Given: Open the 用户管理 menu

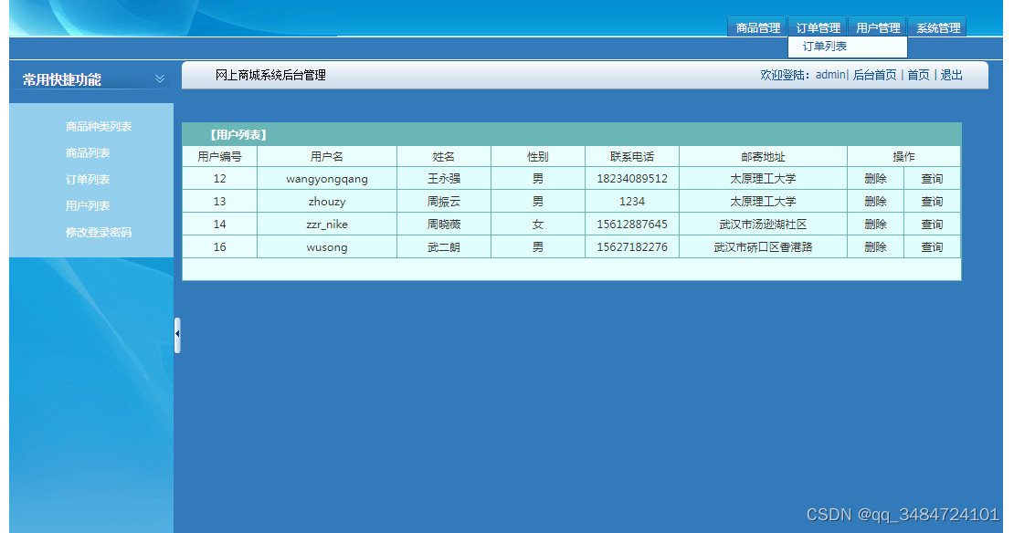Looking at the screenshot, I should pos(878,27).
